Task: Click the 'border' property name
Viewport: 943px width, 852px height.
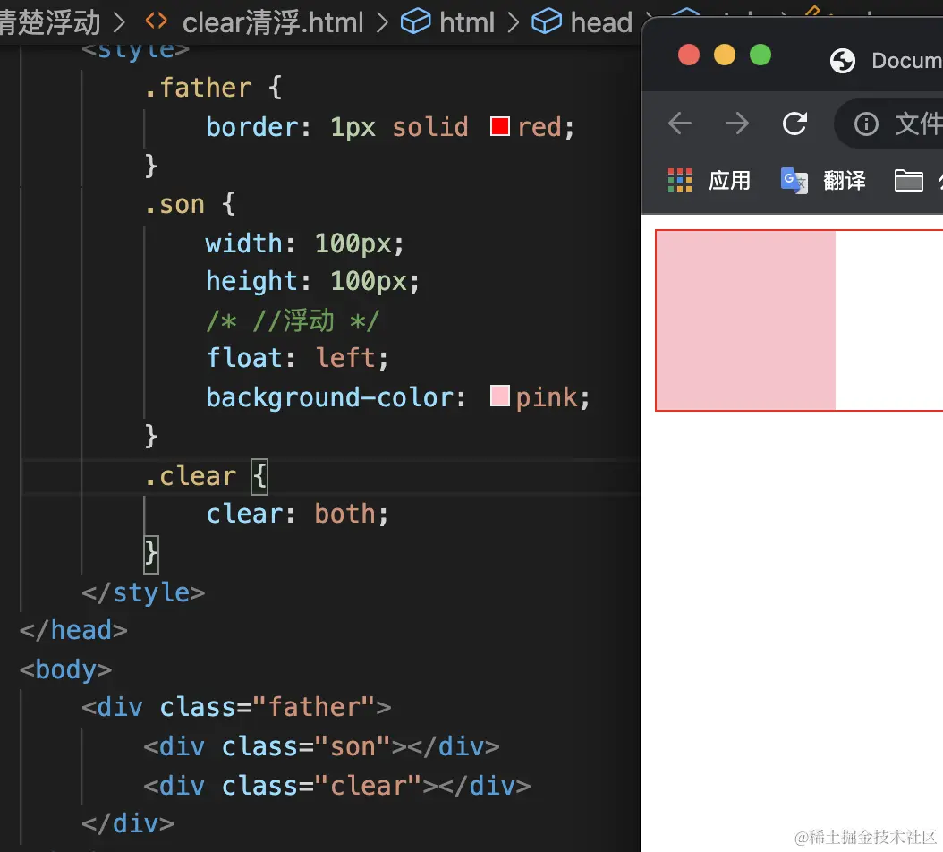Action: (x=252, y=127)
